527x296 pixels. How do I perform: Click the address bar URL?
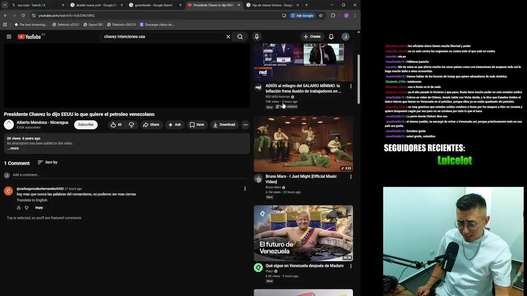tap(66, 15)
